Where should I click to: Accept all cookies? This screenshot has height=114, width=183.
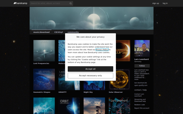(x=91, y=69)
